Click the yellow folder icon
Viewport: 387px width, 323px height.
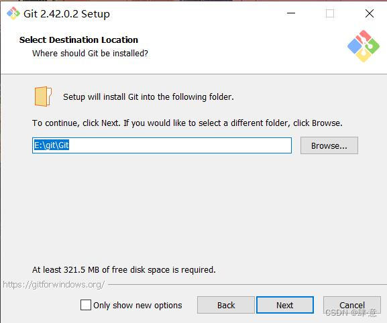pos(43,96)
